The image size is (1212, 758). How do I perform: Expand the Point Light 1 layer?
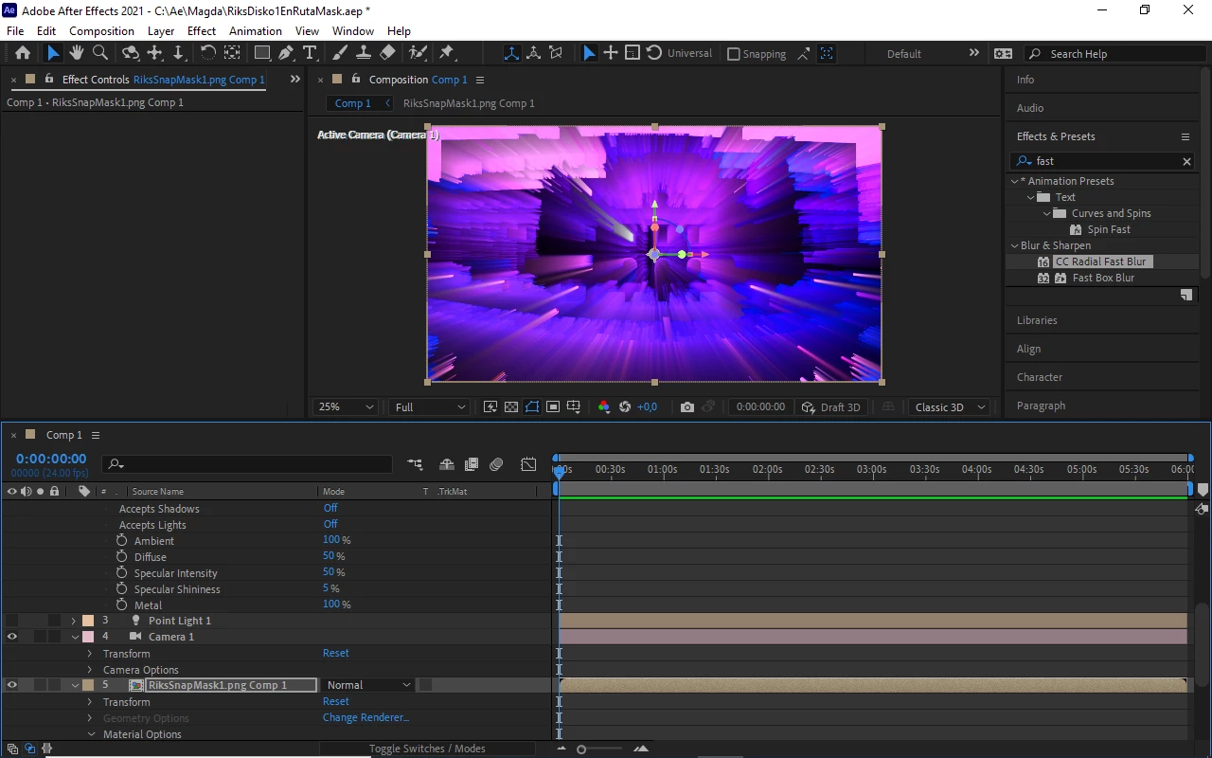tap(74, 621)
